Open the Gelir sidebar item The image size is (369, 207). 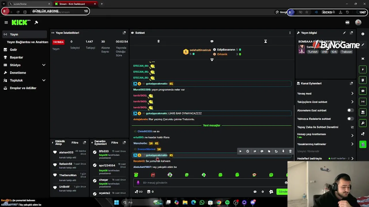[24, 50]
